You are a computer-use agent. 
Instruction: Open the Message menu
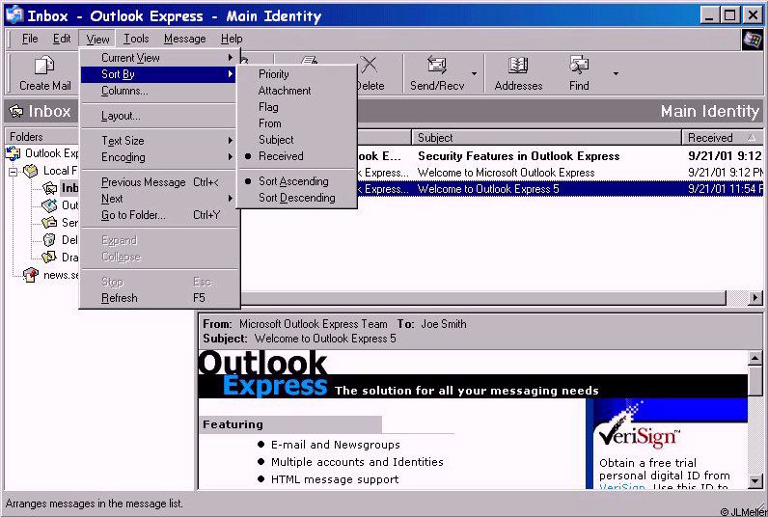tap(184, 39)
